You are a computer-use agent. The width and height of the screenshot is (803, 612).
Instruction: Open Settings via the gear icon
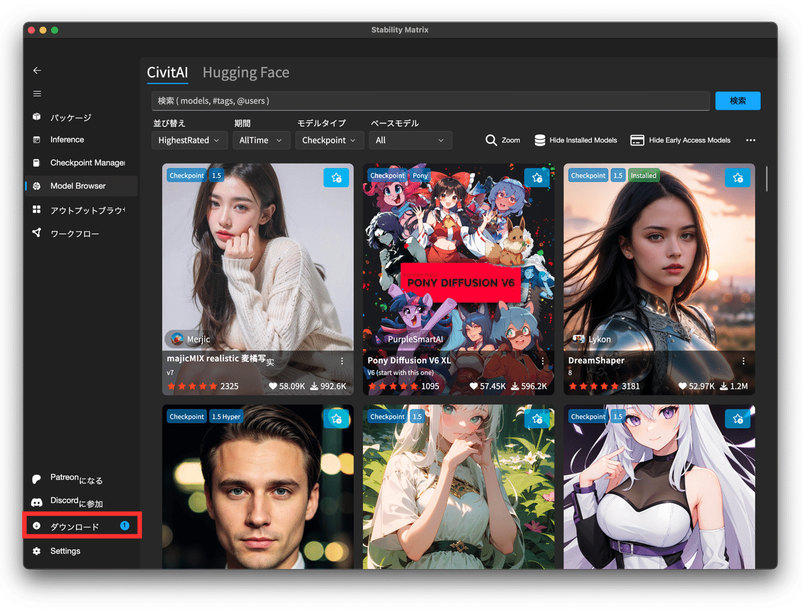pyautogui.click(x=37, y=551)
